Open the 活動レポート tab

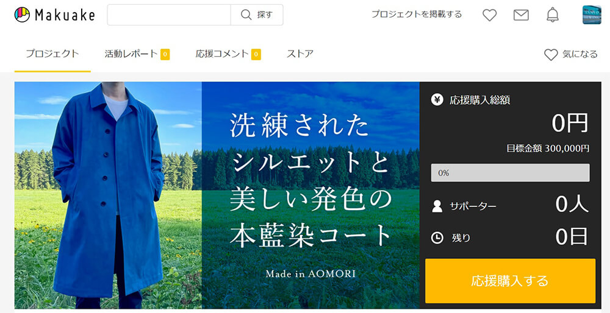[131, 54]
